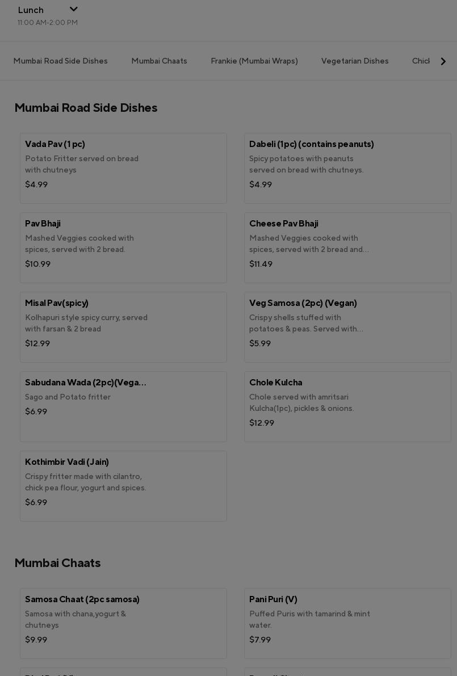This screenshot has height=676, width=457.
Task: Click the Mumbai Road Side Dishes section heading
Action: pos(86,108)
